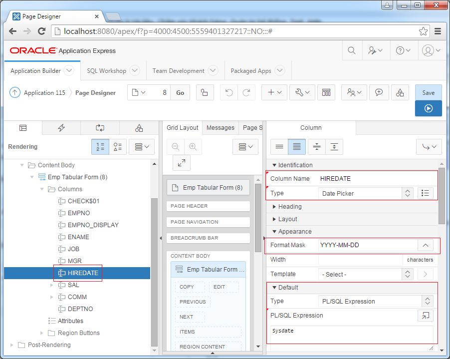450x359 pixels.
Task: Select Grid Layout tab
Action: 183,128
